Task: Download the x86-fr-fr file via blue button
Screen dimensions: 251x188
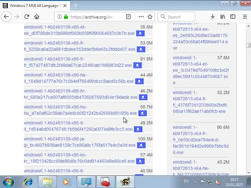Action: coord(137,65)
